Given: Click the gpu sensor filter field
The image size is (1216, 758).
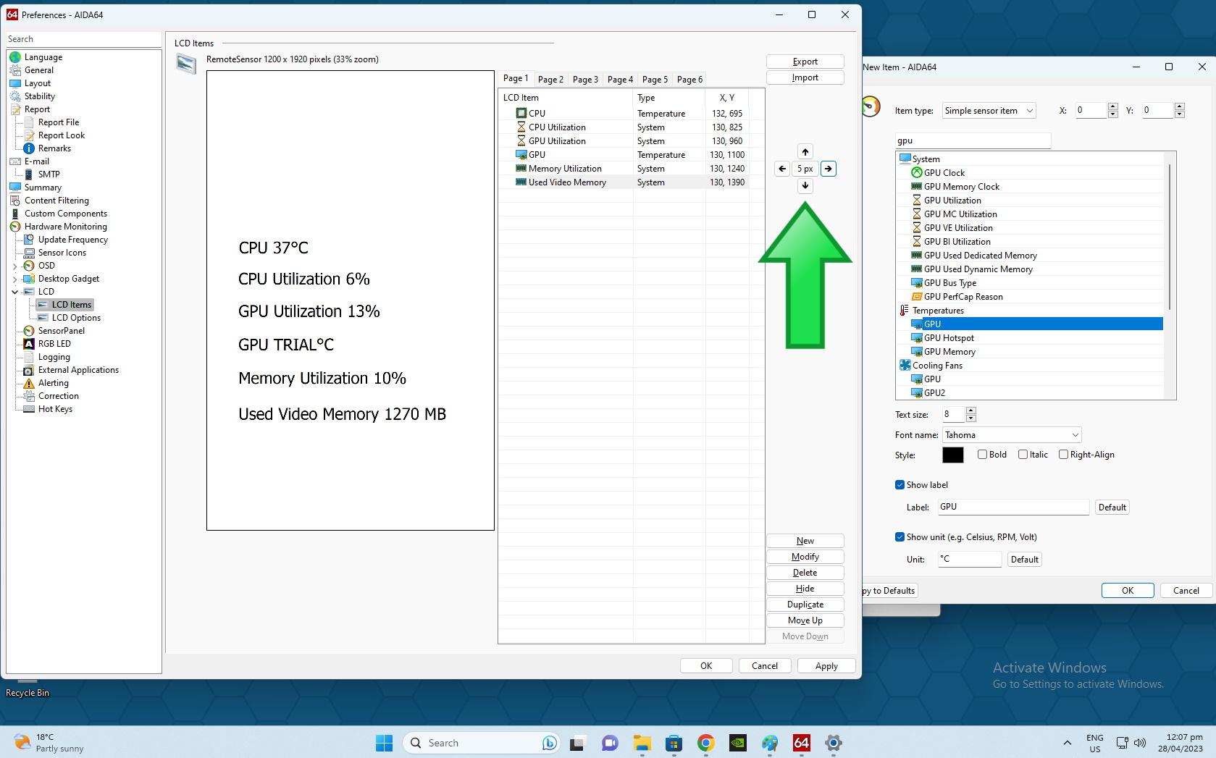Looking at the screenshot, I should (x=973, y=141).
